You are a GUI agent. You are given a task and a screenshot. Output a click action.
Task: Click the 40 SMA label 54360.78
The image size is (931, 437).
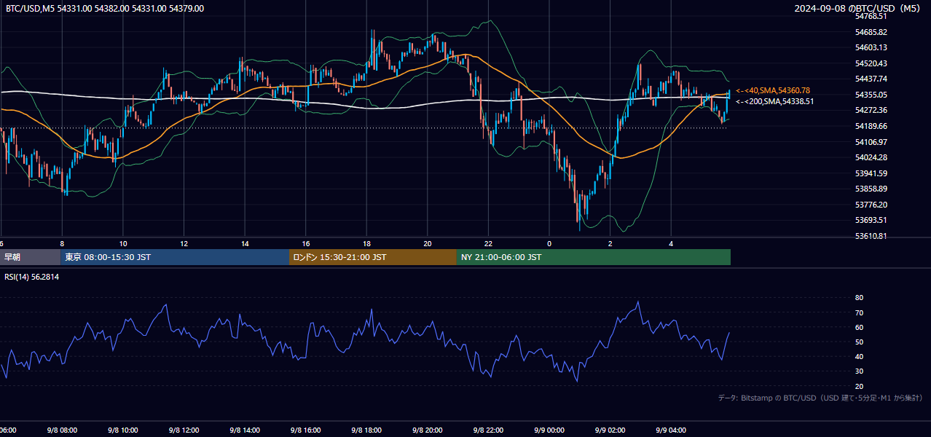pyautogui.click(x=773, y=90)
